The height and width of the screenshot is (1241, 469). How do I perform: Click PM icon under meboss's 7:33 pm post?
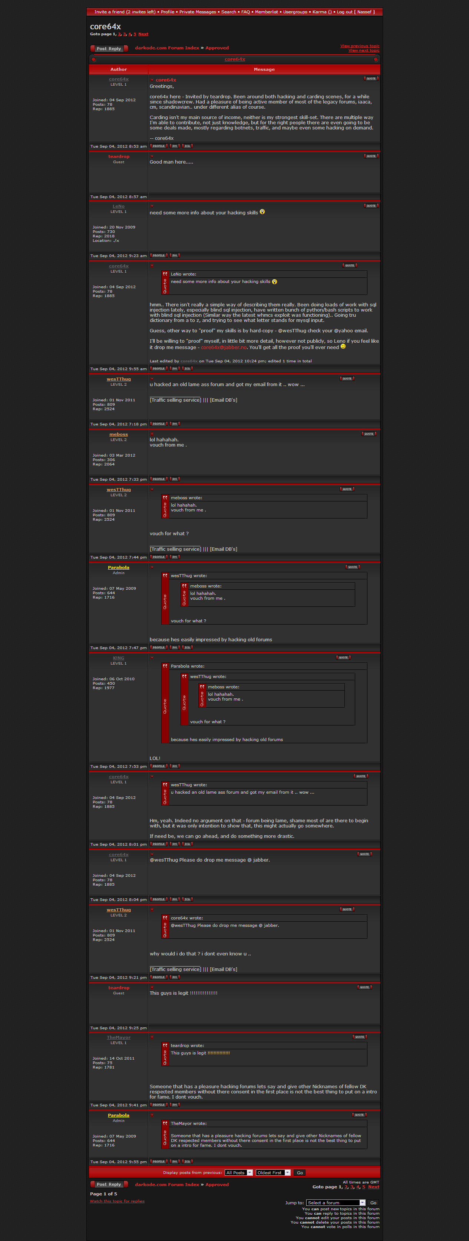(x=175, y=479)
